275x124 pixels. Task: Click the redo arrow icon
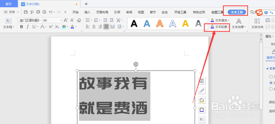(59, 12)
